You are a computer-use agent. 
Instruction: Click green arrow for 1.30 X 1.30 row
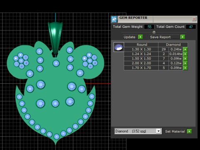pyautogui.click(x=185, y=49)
